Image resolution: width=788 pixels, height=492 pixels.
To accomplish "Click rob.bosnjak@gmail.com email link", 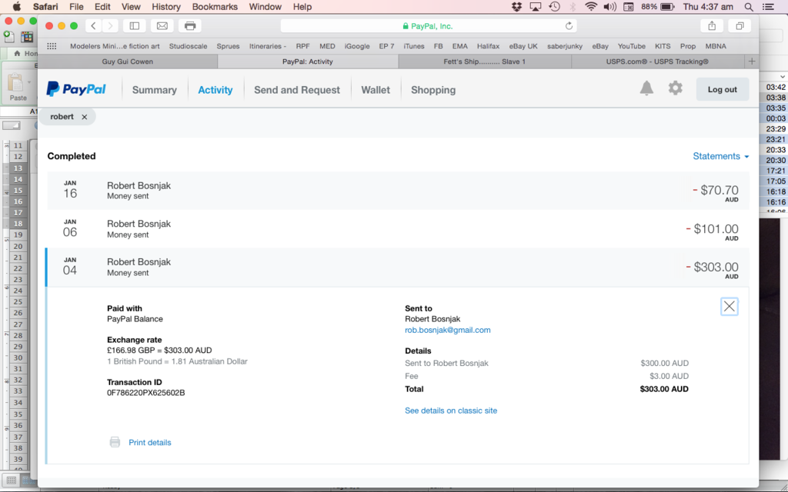I will (x=447, y=330).
